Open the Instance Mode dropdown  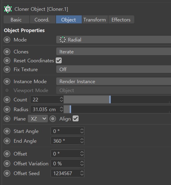point(114,81)
